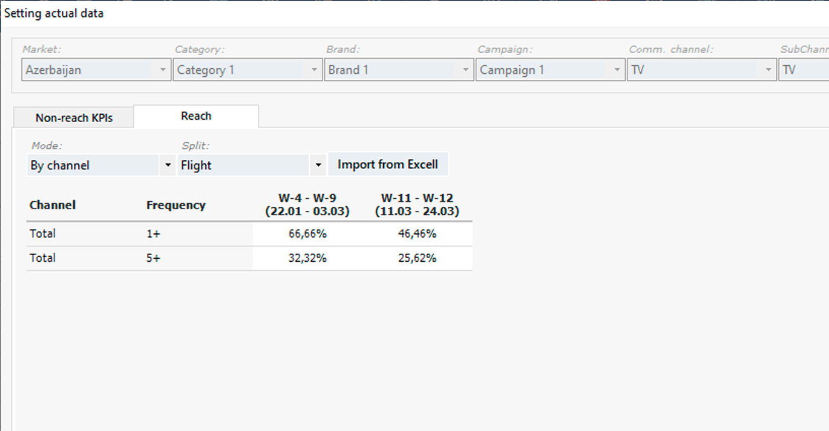Screen dimensions: 829x431
Task: Click the Frequency column header
Action: (x=176, y=205)
